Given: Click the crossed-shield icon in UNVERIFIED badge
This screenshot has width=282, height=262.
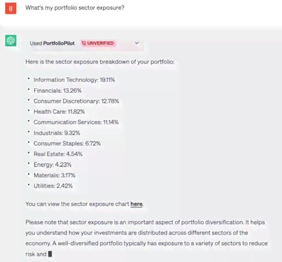Looking at the screenshot, I should pyautogui.click(x=84, y=43).
